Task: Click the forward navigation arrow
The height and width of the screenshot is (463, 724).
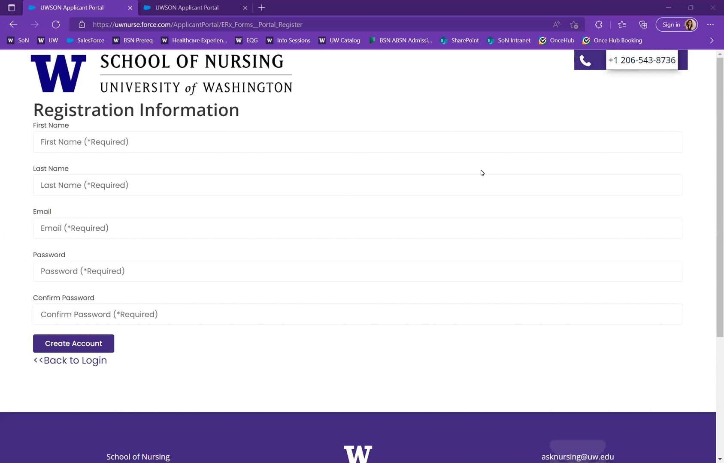Action: point(35,24)
